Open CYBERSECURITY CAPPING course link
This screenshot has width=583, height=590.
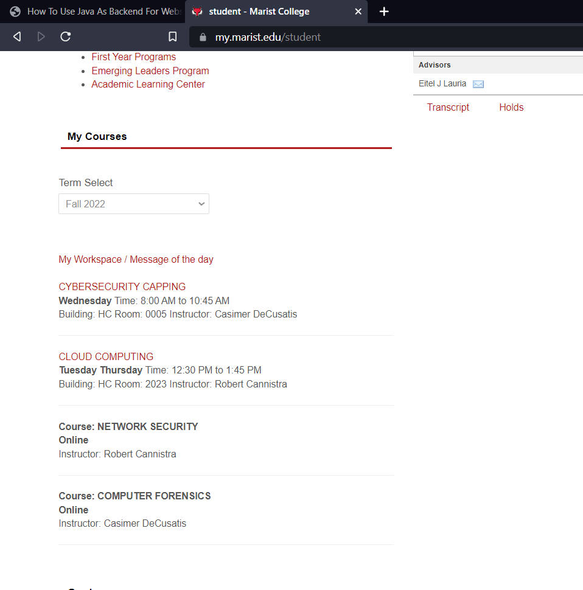point(122,286)
